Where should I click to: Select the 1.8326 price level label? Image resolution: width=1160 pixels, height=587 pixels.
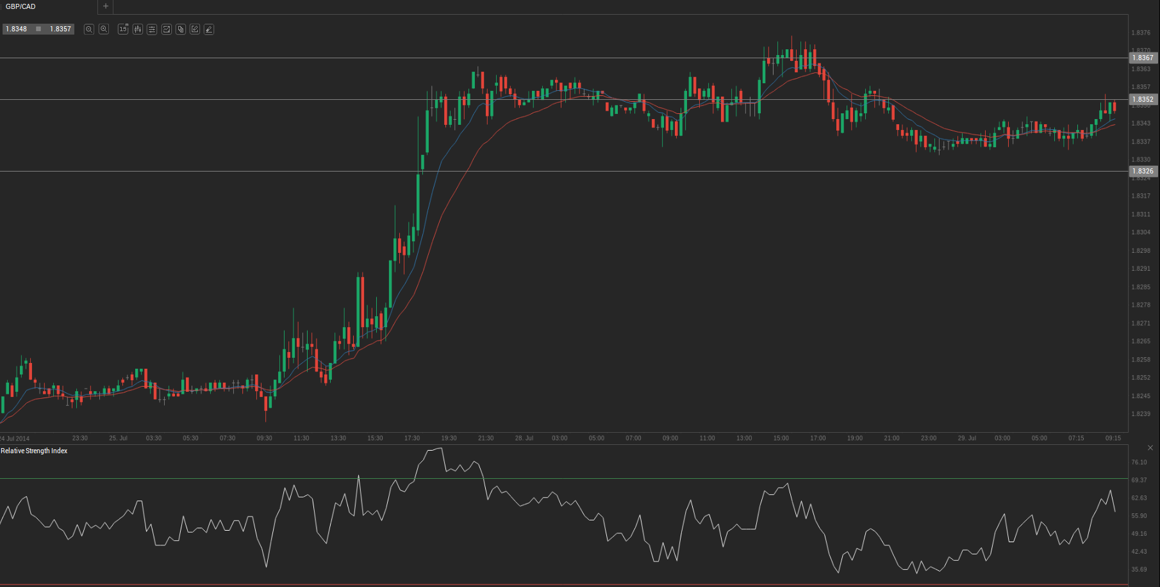coord(1143,171)
